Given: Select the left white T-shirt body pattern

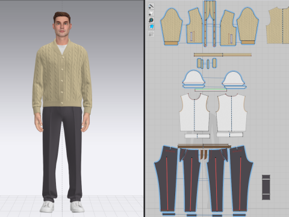Looking at the screenshot, I should [x=194, y=113].
